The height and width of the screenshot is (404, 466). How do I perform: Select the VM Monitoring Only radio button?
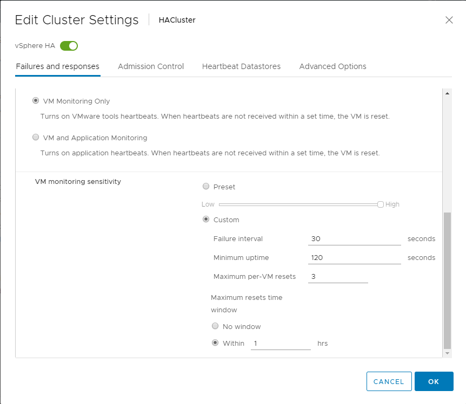point(35,100)
